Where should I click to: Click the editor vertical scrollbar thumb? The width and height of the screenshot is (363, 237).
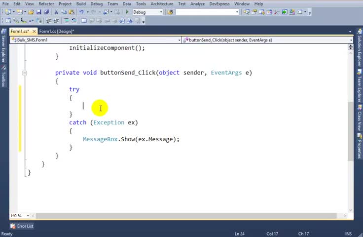point(351,131)
